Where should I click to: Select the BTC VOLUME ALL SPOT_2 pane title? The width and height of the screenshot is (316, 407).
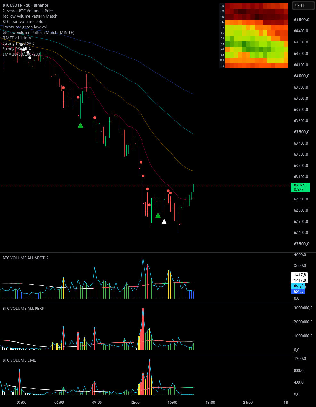[x=26, y=258]
